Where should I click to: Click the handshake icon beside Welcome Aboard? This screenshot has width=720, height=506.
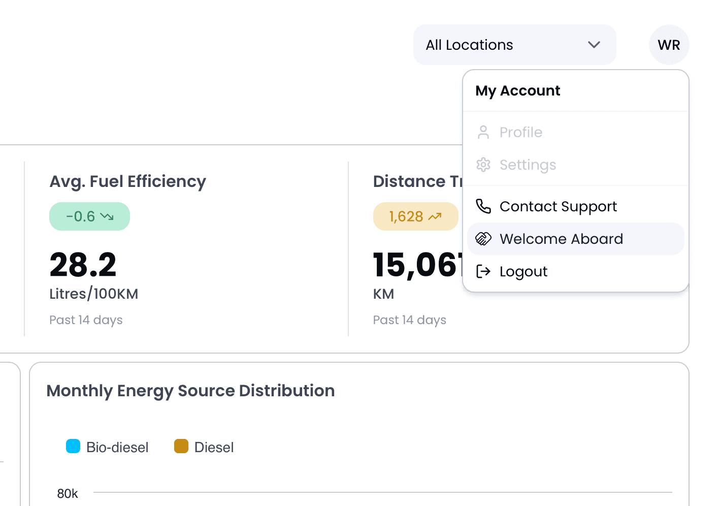483,239
